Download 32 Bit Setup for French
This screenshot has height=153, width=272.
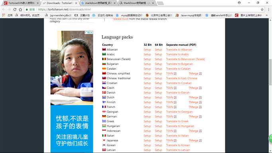click(x=147, y=107)
